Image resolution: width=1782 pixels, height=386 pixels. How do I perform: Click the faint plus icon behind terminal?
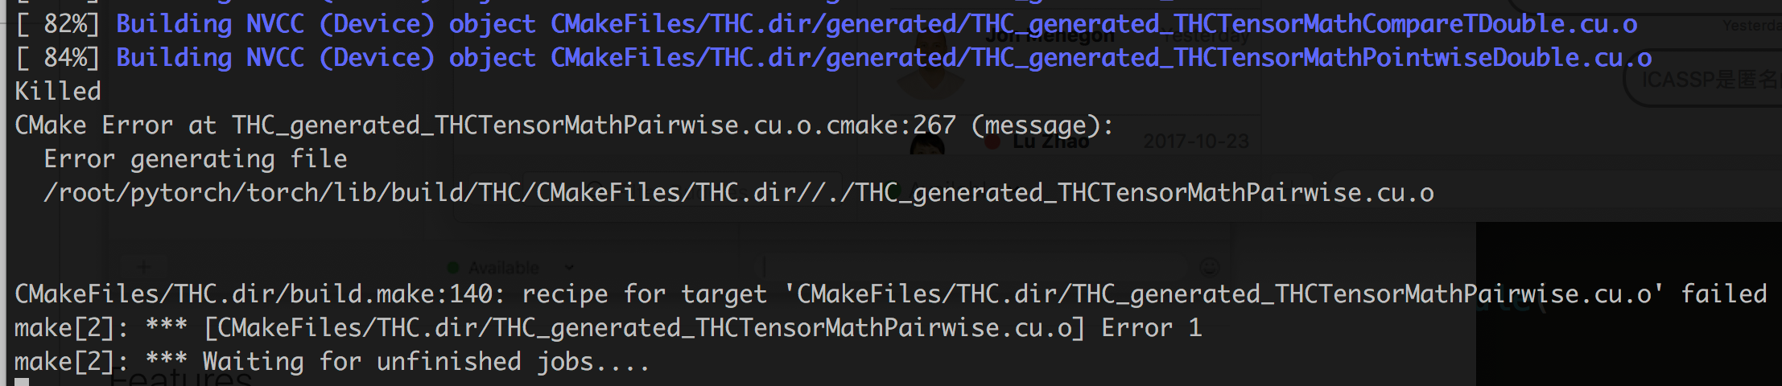pos(143,267)
